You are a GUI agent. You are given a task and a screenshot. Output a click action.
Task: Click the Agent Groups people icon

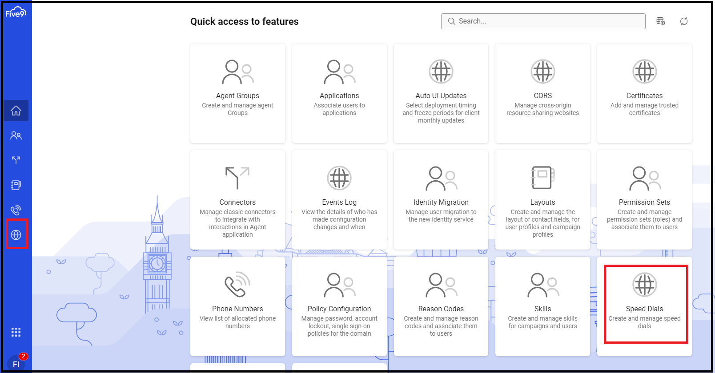point(238,72)
